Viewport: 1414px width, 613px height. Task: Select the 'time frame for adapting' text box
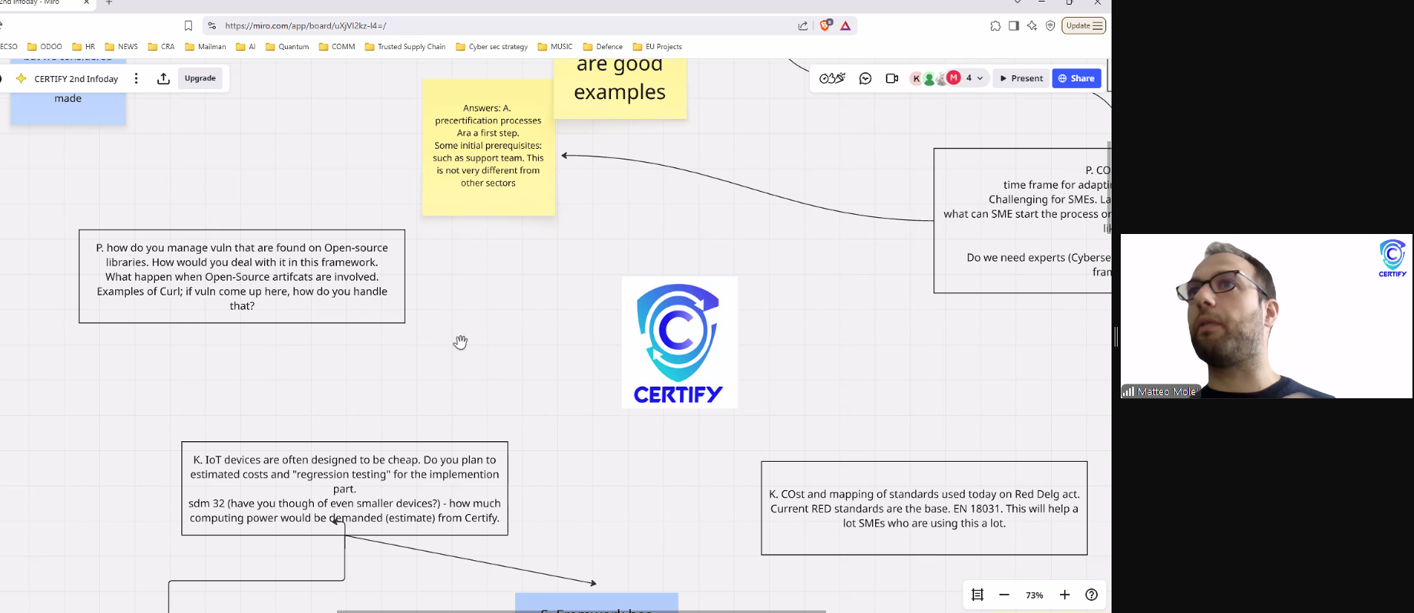click(1023, 220)
